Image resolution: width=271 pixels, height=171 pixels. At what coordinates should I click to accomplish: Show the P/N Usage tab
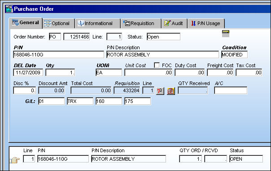(x=206, y=23)
